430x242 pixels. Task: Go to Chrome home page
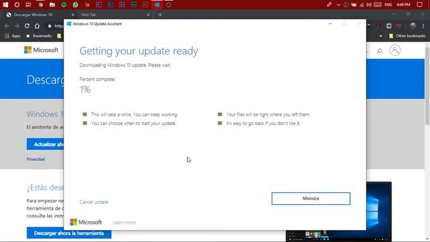click(37, 26)
